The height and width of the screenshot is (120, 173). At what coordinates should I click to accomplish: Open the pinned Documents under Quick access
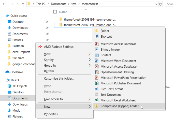pos(20,34)
